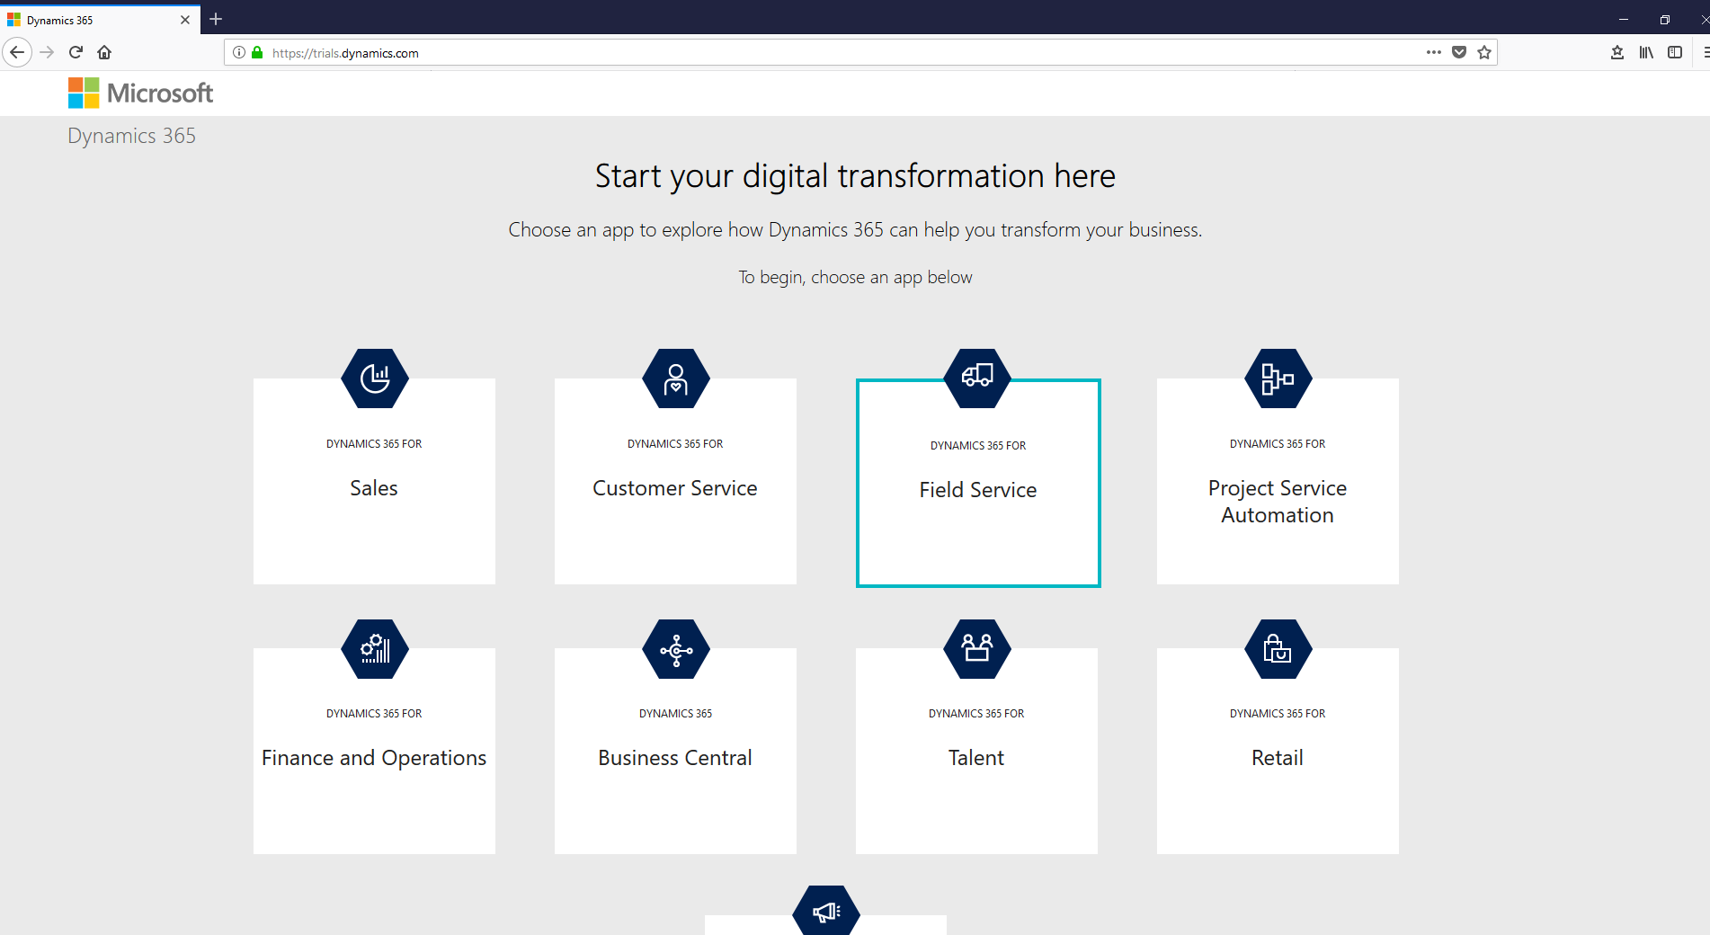Image resolution: width=1710 pixels, height=935 pixels.
Task: Open the downloads/bookmarks toolbar icon
Action: (1617, 52)
